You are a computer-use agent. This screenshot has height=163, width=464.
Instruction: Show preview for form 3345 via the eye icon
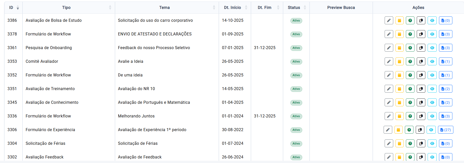(x=432, y=103)
